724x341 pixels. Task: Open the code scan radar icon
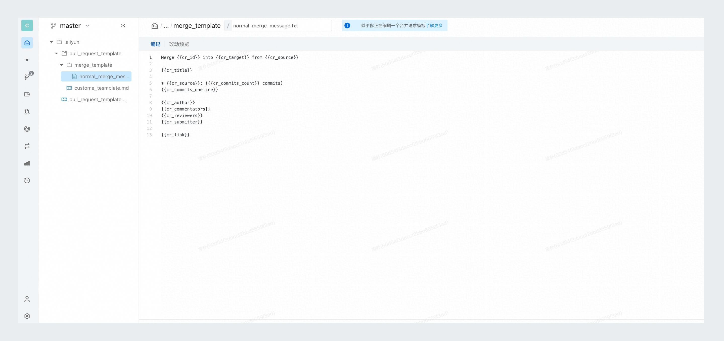coord(27,129)
